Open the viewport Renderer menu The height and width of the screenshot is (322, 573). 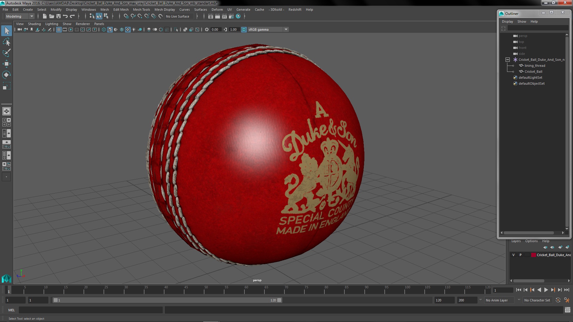83,24
